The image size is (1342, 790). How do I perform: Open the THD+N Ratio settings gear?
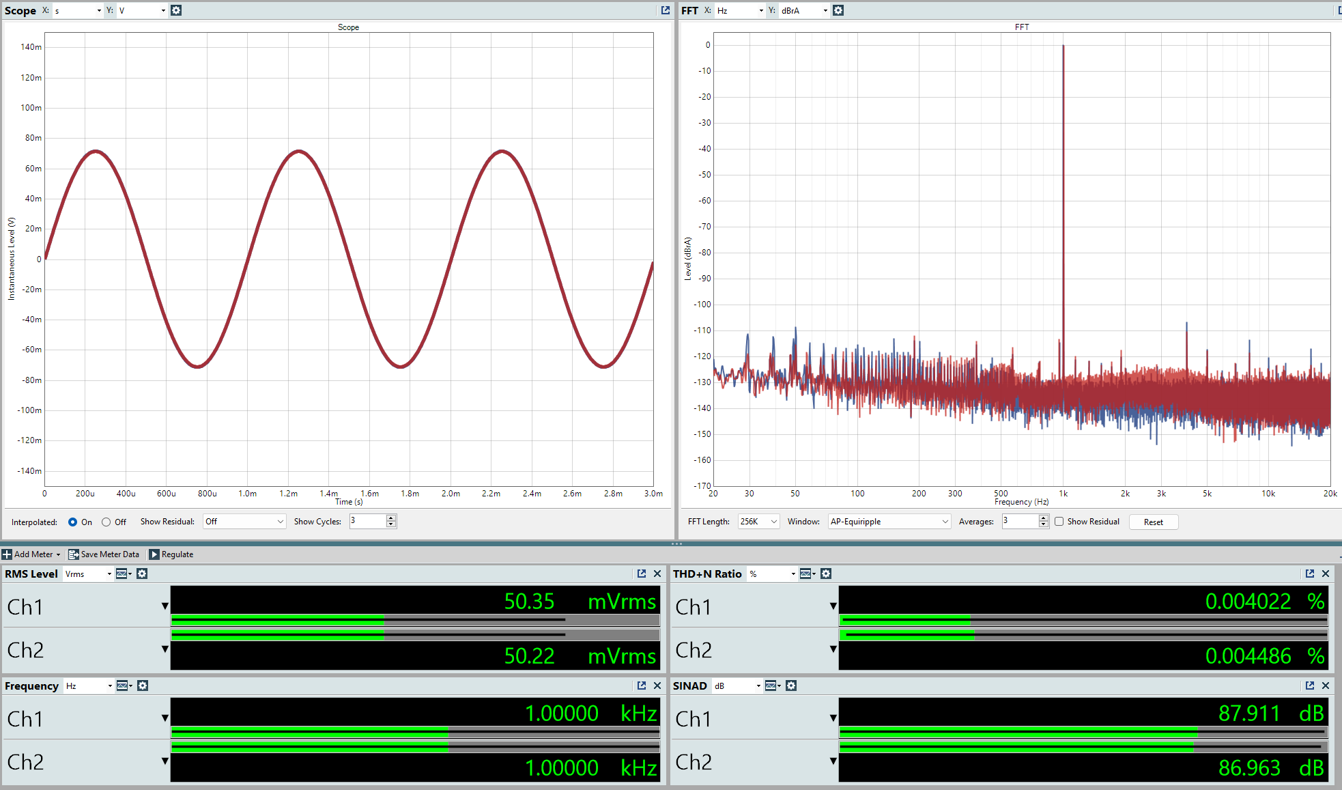826,574
